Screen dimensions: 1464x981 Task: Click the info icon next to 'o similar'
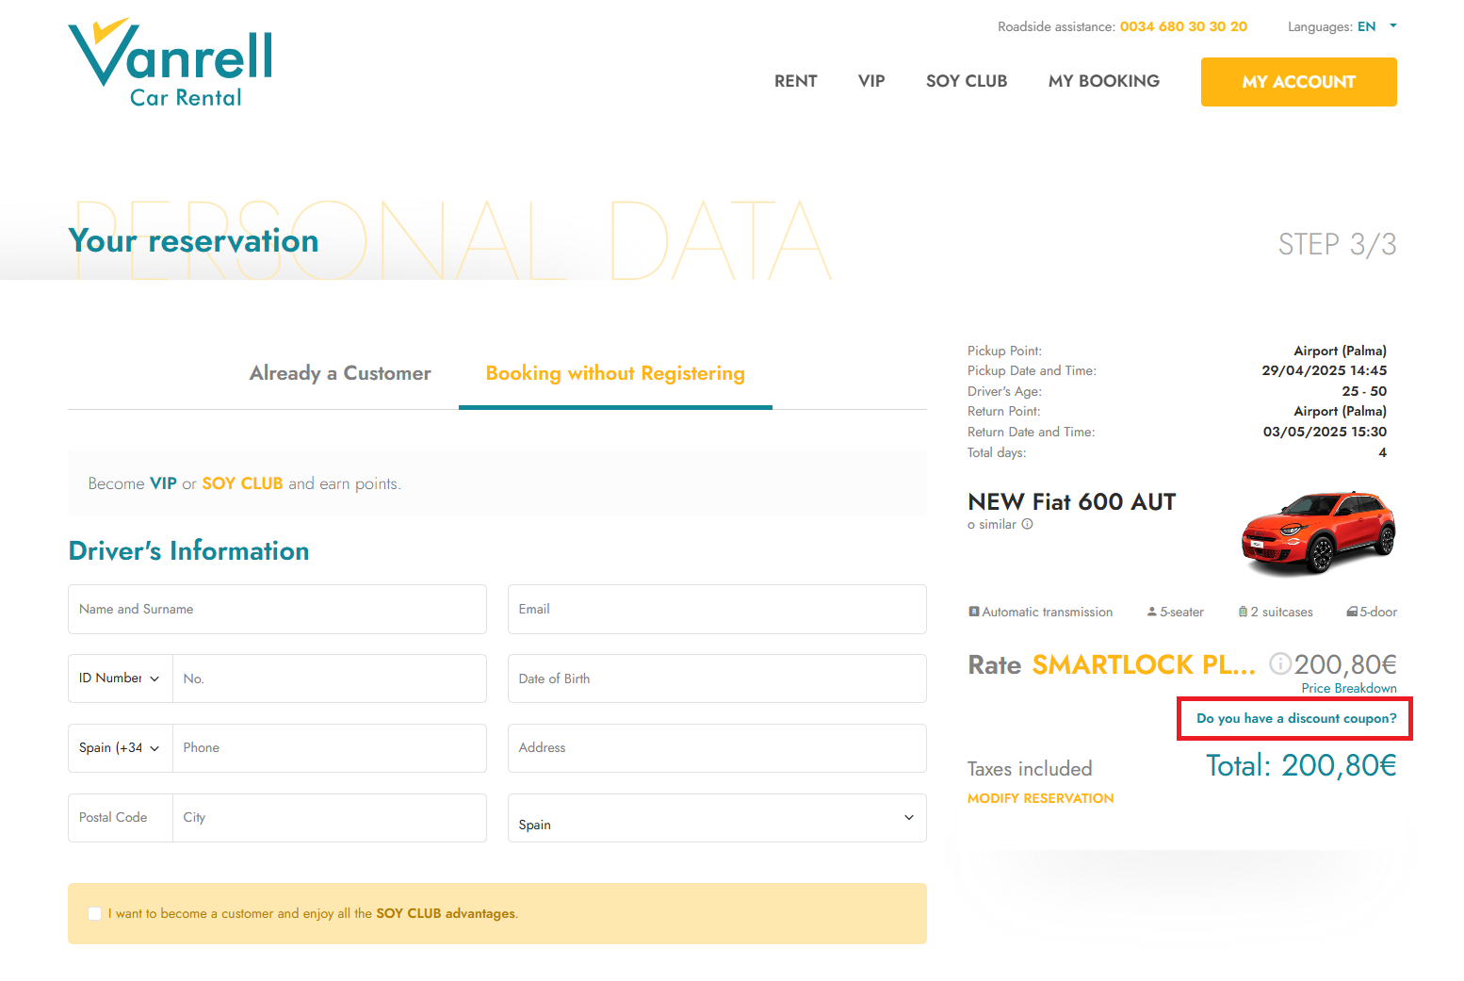[x=1027, y=525]
